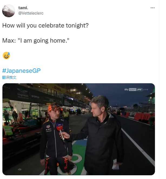Open the @Vetteleclerc handle
The height and width of the screenshot is (179, 166).
31,13
